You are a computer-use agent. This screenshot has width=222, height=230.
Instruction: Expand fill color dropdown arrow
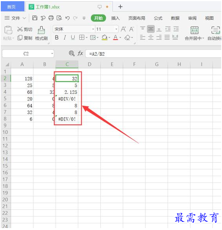click(x=109, y=38)
